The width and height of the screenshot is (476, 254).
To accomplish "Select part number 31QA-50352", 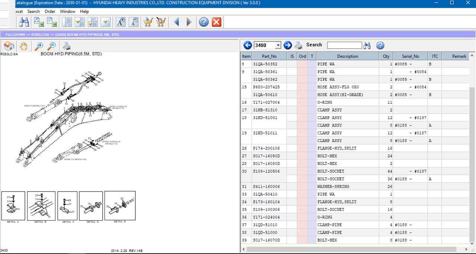I will tap(265, 64).
